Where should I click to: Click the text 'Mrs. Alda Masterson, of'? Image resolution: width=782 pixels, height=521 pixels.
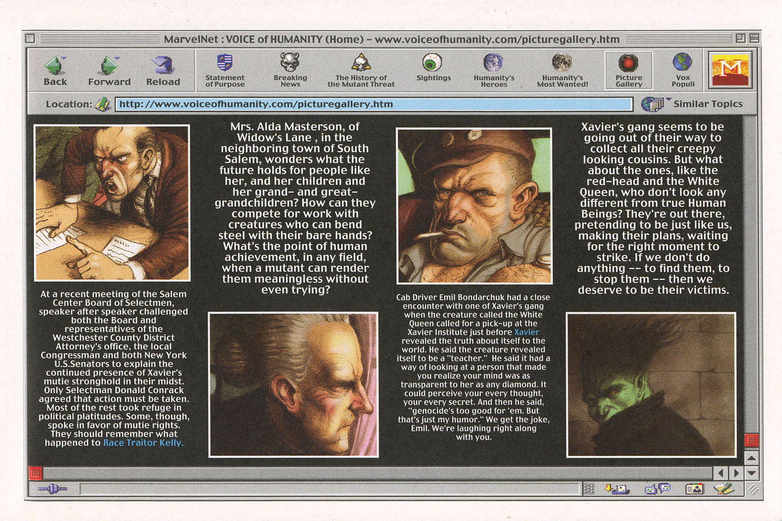click(x=295, y=126)
